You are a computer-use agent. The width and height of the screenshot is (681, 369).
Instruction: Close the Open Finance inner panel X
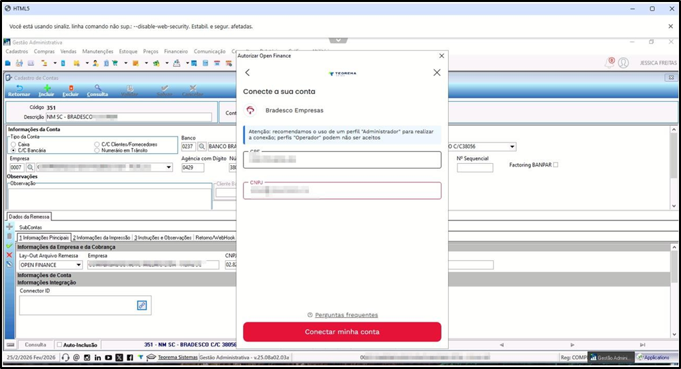pos(437,73)
